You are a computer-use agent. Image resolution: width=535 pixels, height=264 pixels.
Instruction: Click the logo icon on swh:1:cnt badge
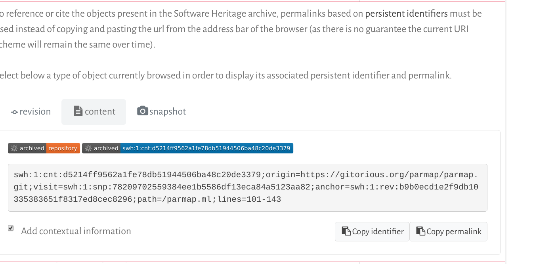pos(88,148)
